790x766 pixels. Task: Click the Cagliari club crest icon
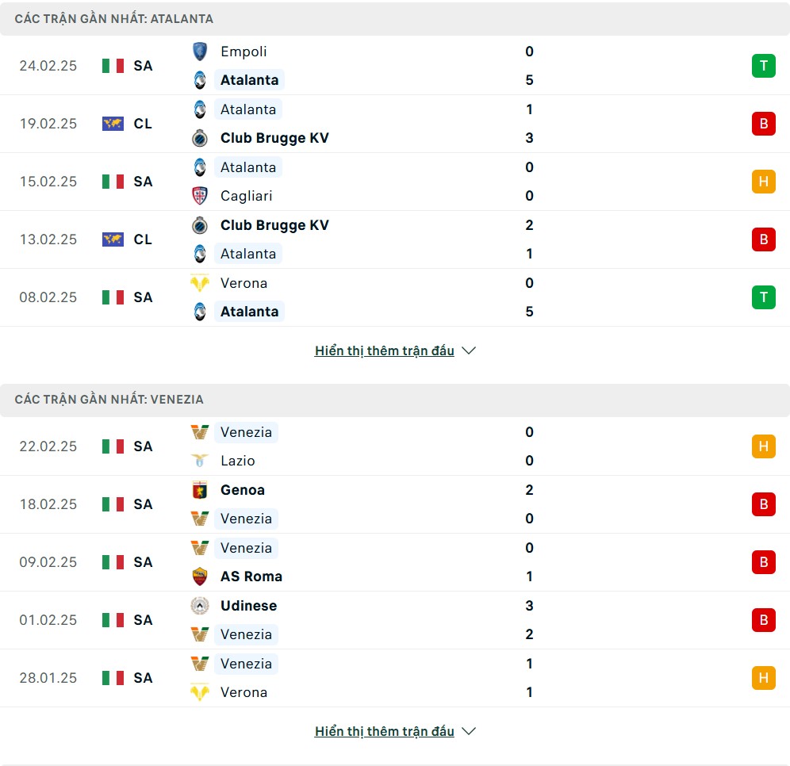[200, 196]
